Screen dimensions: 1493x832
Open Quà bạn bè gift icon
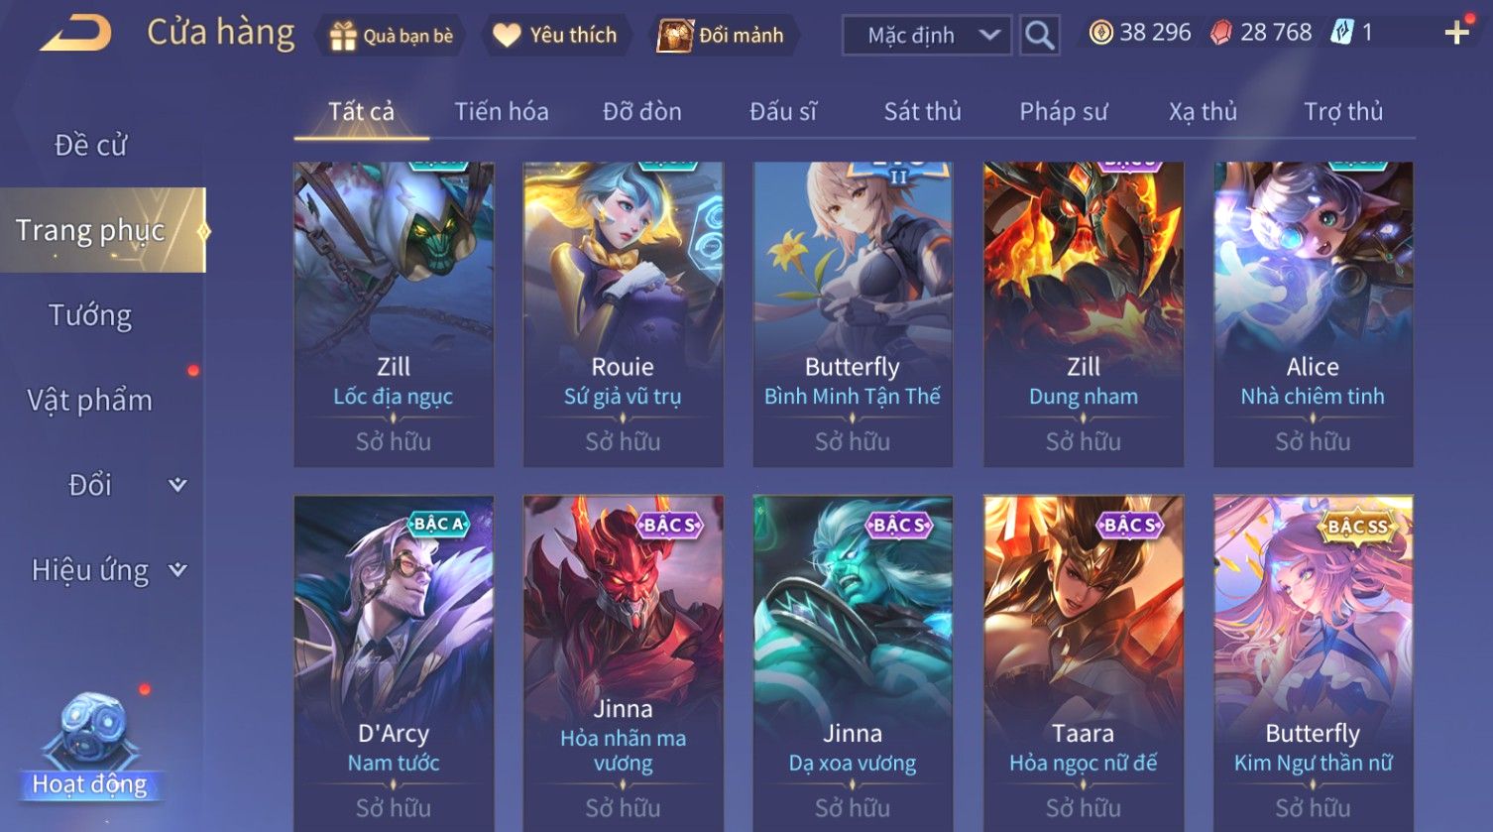click(x=343, y=37)
